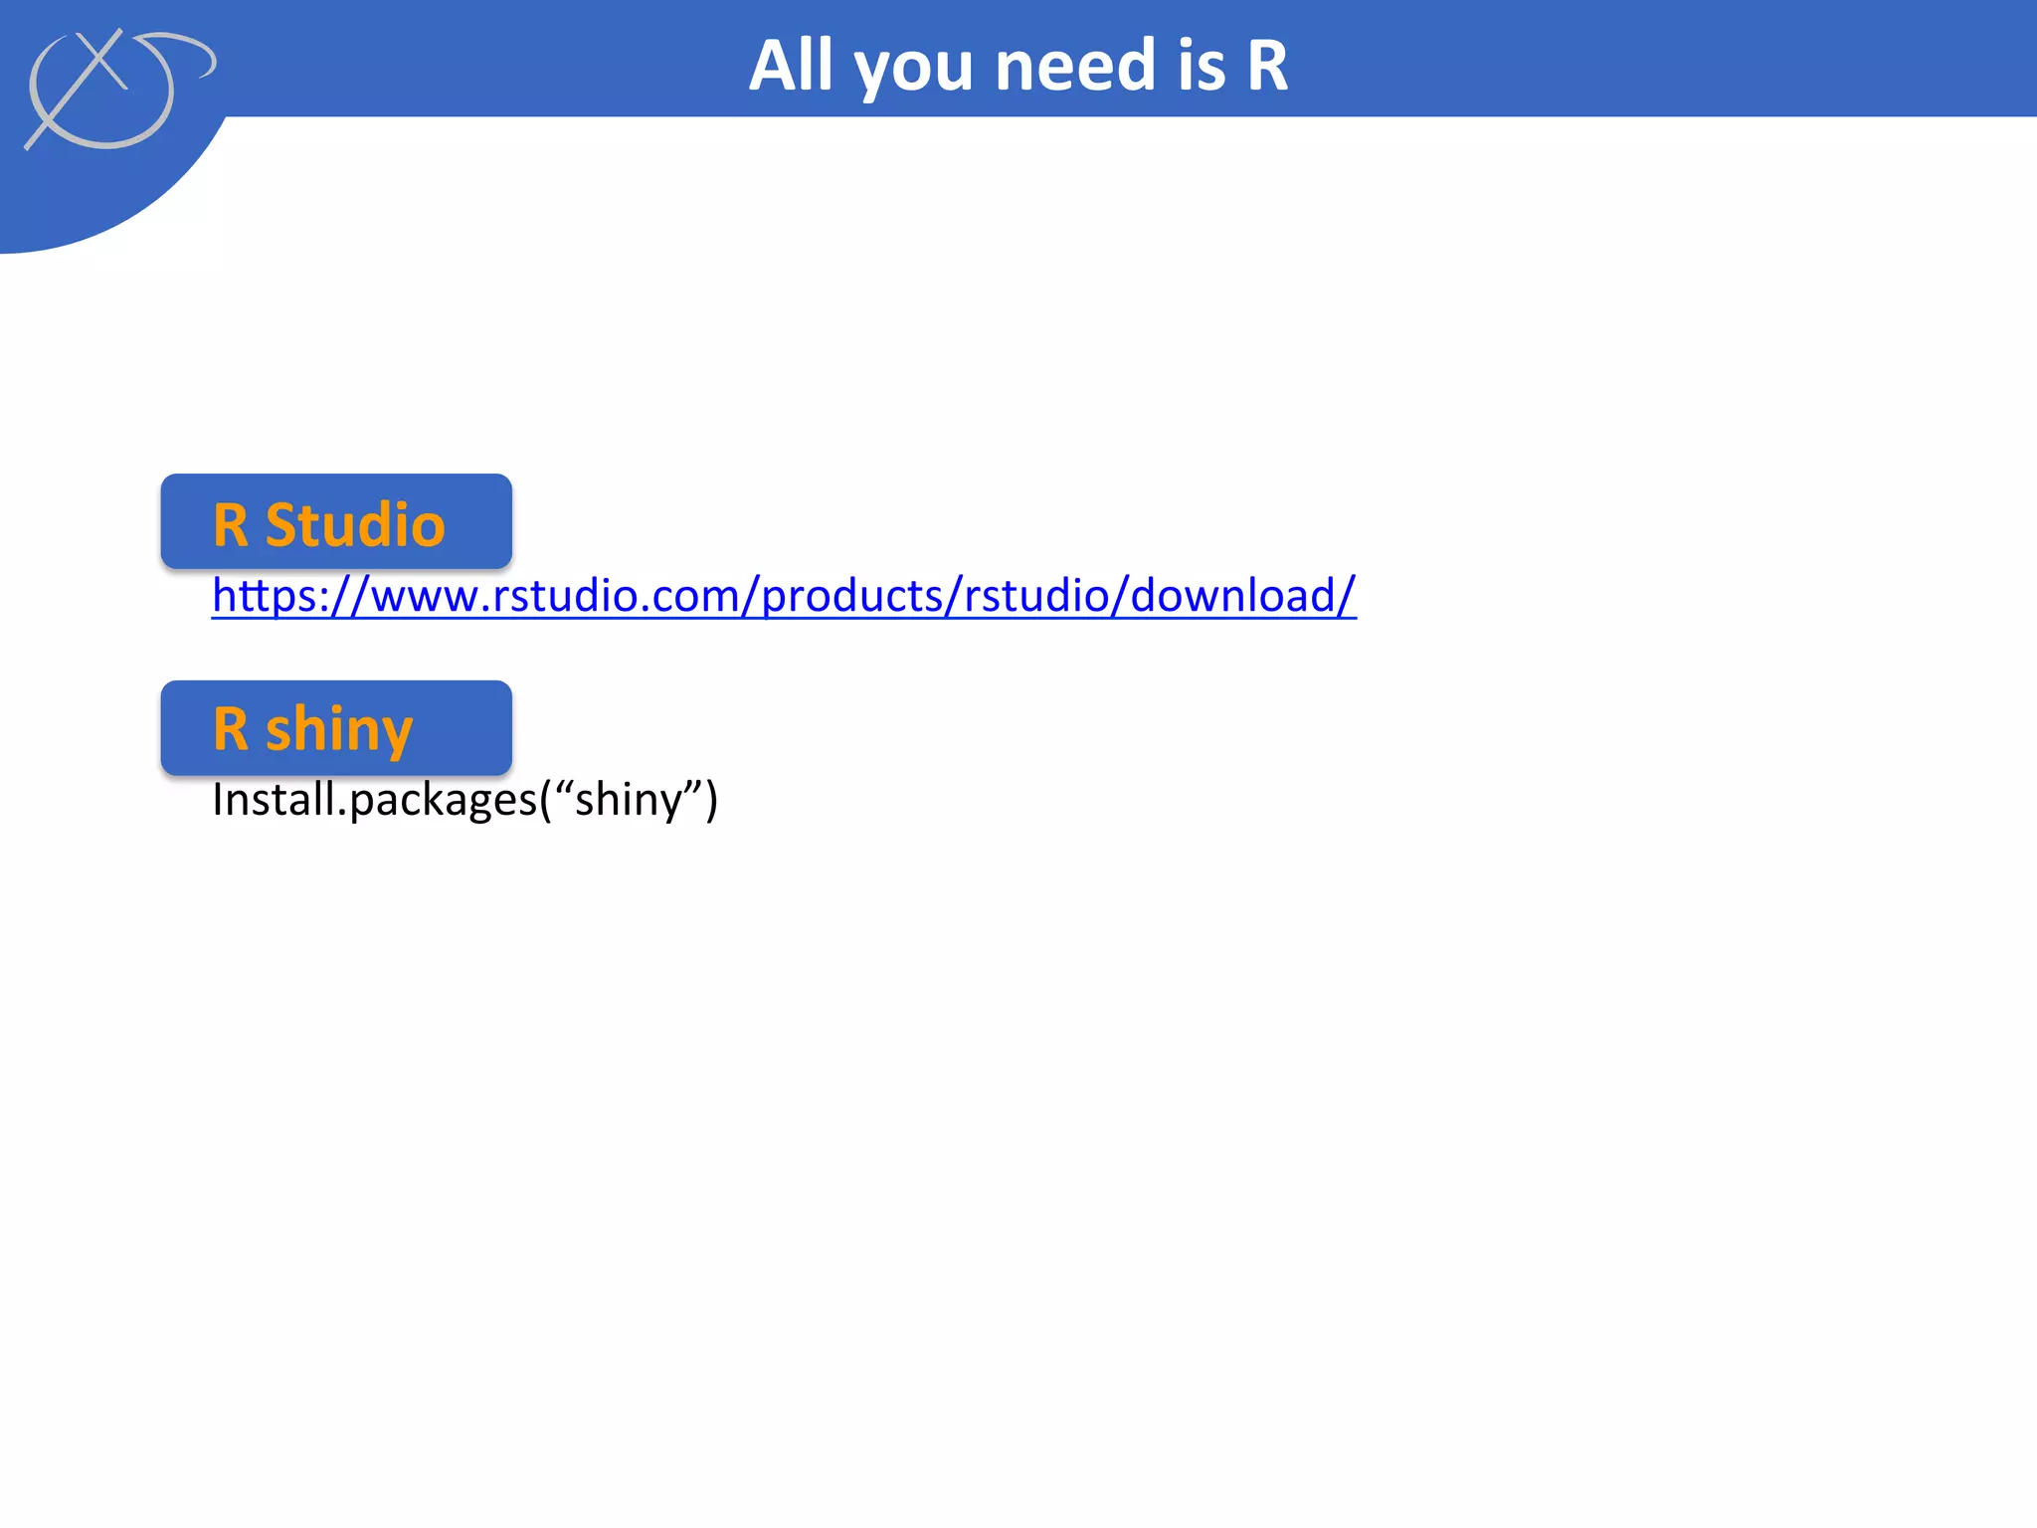The image size is (2037, 1528).
Task: Open the RStudio download hyperlink
Action: pyautogui.click(x=784, y=596)
